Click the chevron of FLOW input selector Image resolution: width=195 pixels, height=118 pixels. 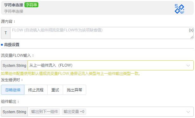click(x=188, y=65)
